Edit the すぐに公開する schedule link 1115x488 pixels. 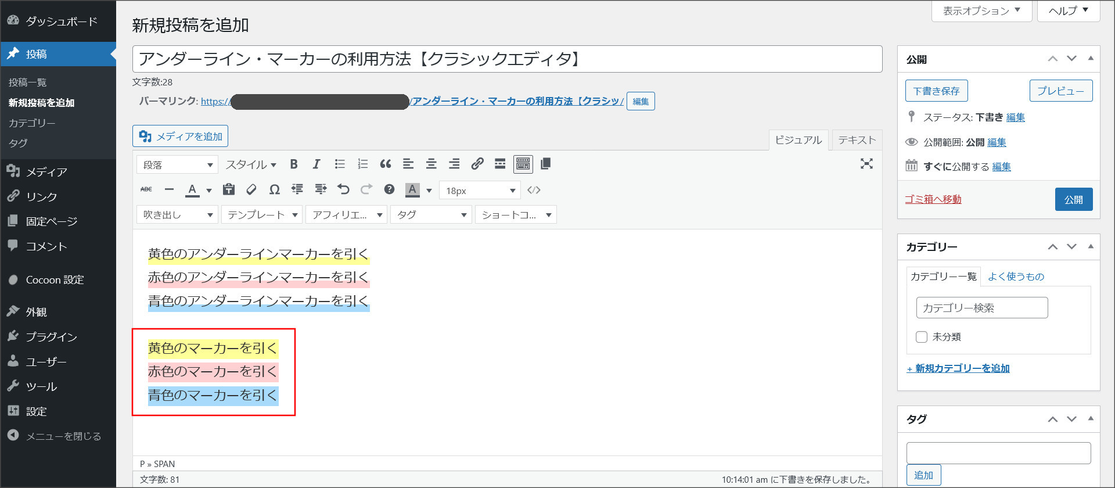[x=1002, y=167]
